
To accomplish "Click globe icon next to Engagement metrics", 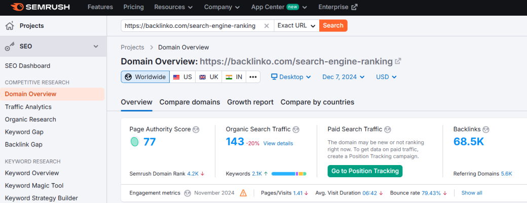I will (x=188, y=193).
